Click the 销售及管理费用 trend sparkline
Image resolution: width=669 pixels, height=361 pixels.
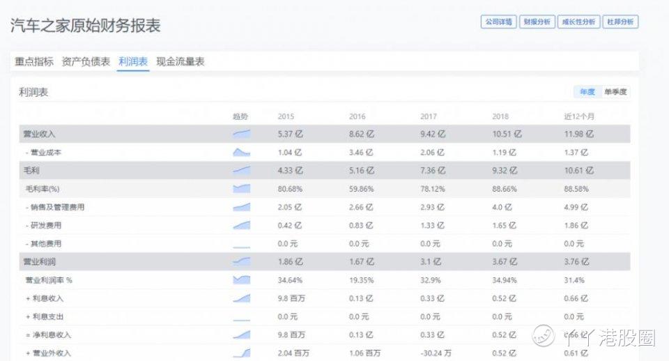click(x=242, y=207)
